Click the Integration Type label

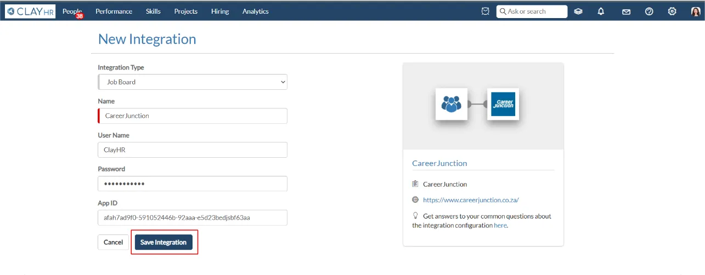coord(121,67)
